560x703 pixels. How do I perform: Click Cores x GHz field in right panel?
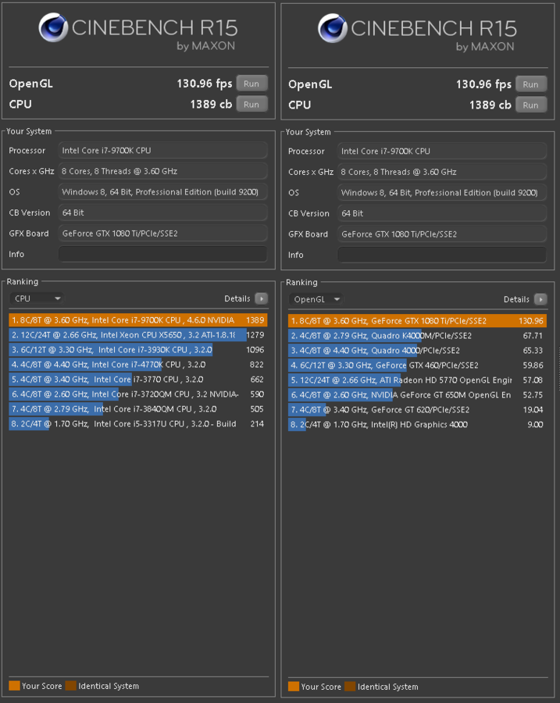pos(442,172)
